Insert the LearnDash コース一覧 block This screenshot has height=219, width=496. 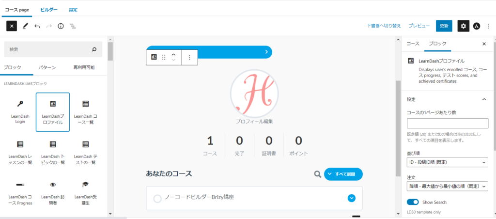click(x=85, y=112)
